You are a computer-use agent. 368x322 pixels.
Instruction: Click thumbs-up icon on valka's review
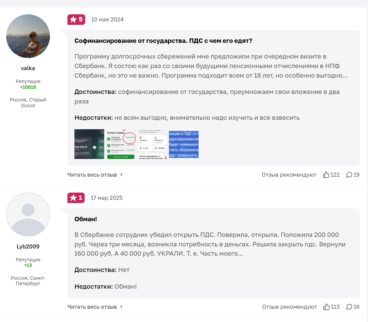pos(326,175)
